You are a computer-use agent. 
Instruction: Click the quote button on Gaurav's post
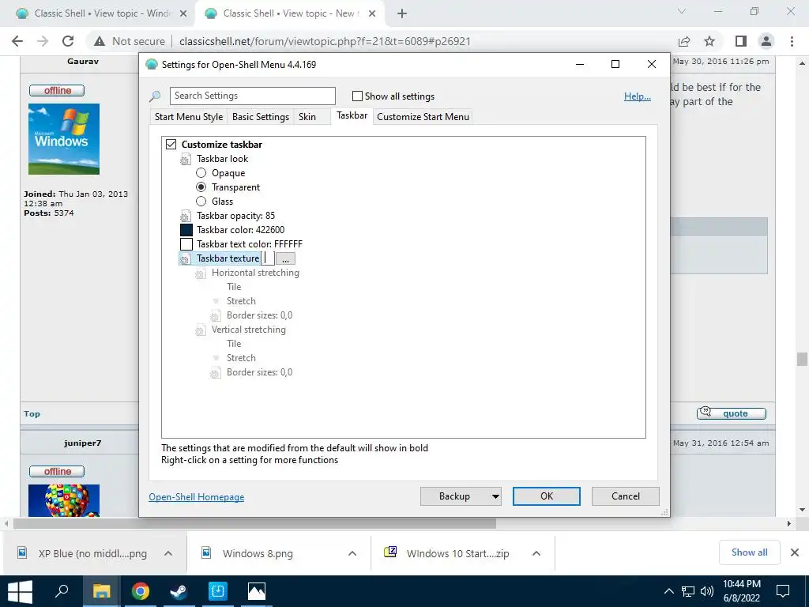point(731,413)
